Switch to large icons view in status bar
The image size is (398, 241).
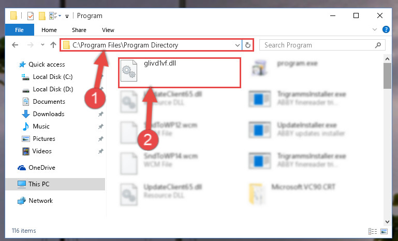point(384,231)
